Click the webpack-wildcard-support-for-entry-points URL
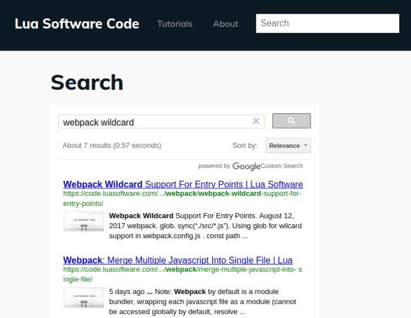The image size is (411, 318). pos(182,198)
